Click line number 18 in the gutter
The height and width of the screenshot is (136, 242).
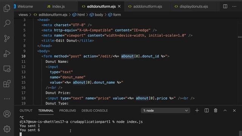click(x=23, y=98)
